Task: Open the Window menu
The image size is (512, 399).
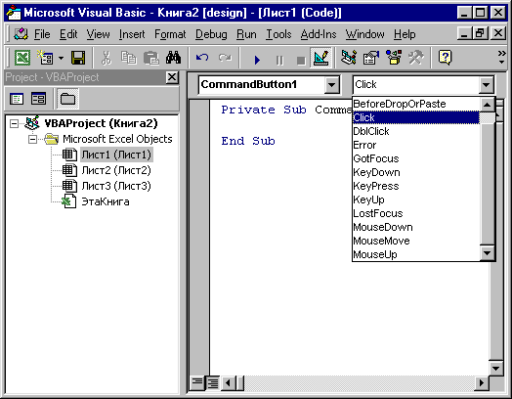Action: tap(364, 34)
